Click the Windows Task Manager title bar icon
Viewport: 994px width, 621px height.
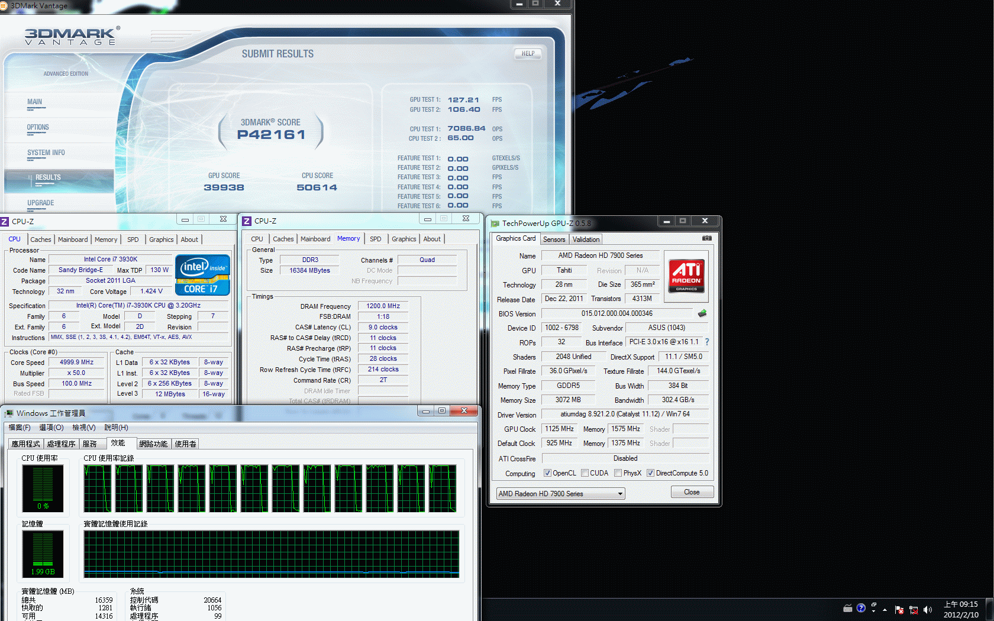pyautogui.click(x=9, y=413)
